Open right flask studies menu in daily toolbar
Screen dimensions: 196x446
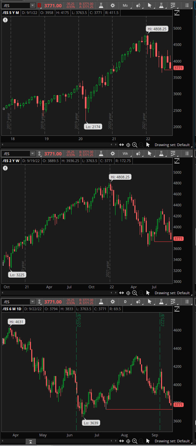[161, 302]
